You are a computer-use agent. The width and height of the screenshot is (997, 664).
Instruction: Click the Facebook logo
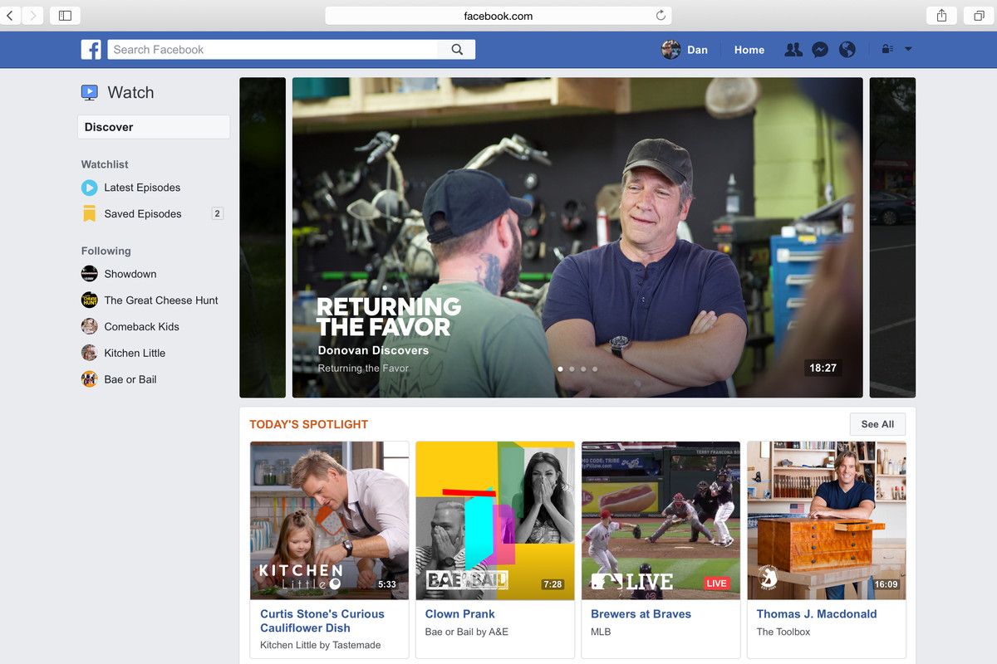click(91, 50)
